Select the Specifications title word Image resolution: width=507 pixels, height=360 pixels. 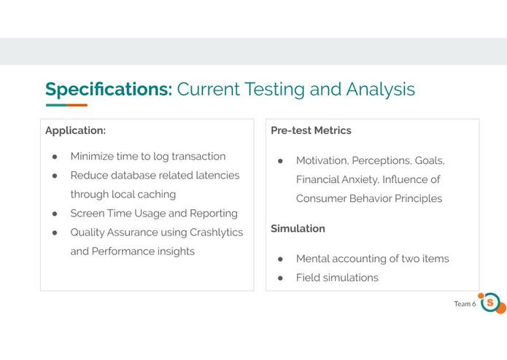(109, 89)
